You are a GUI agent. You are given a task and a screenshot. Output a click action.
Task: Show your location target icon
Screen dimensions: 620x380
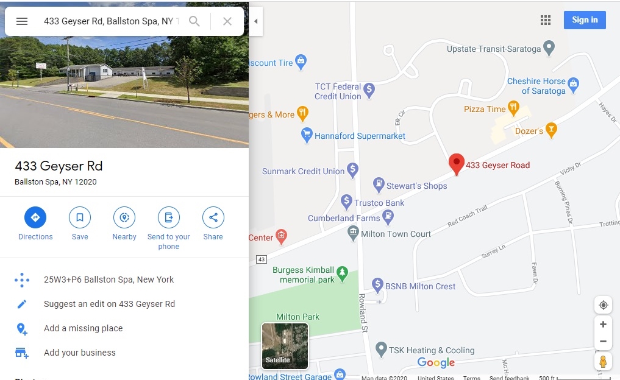coord(604,305)
